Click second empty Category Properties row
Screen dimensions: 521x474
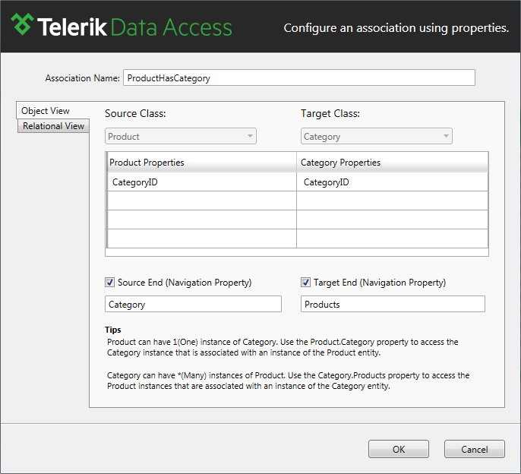(392, 220)
